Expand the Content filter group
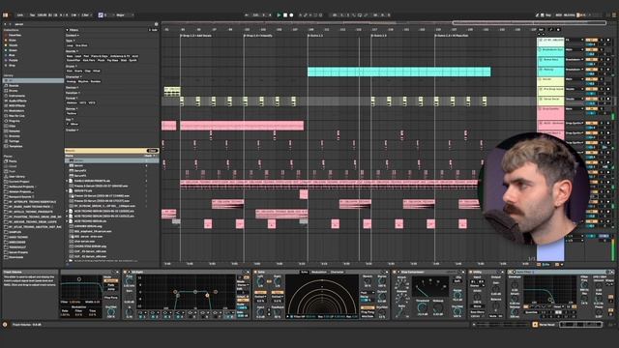 pyautogui.click(x=72, y=35)
